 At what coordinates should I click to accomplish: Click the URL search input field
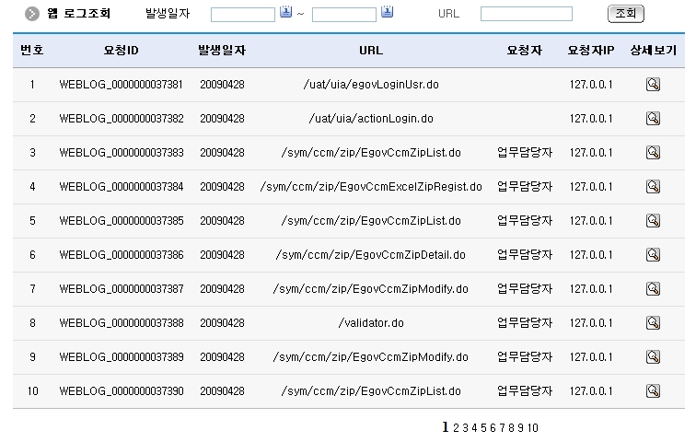526,15
